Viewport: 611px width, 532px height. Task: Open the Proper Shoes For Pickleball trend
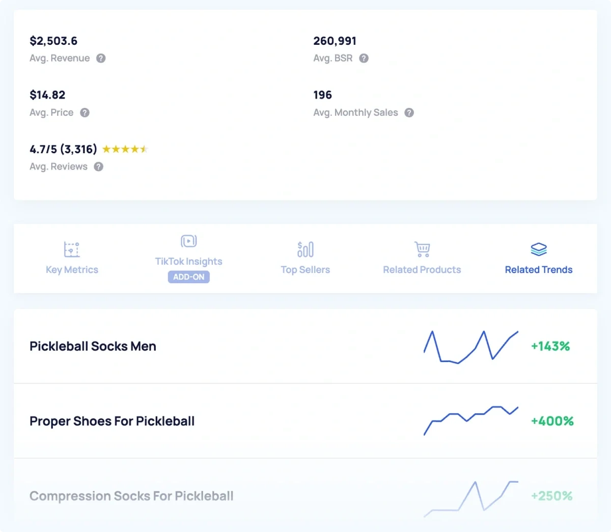click(112, 421)
